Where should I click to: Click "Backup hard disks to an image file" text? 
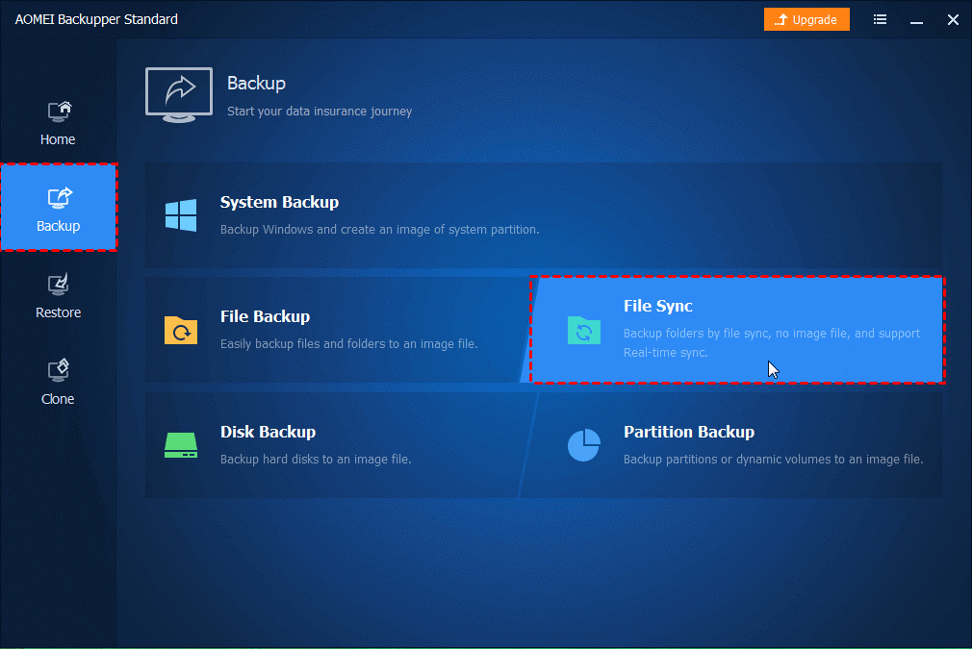click(316, 459)
